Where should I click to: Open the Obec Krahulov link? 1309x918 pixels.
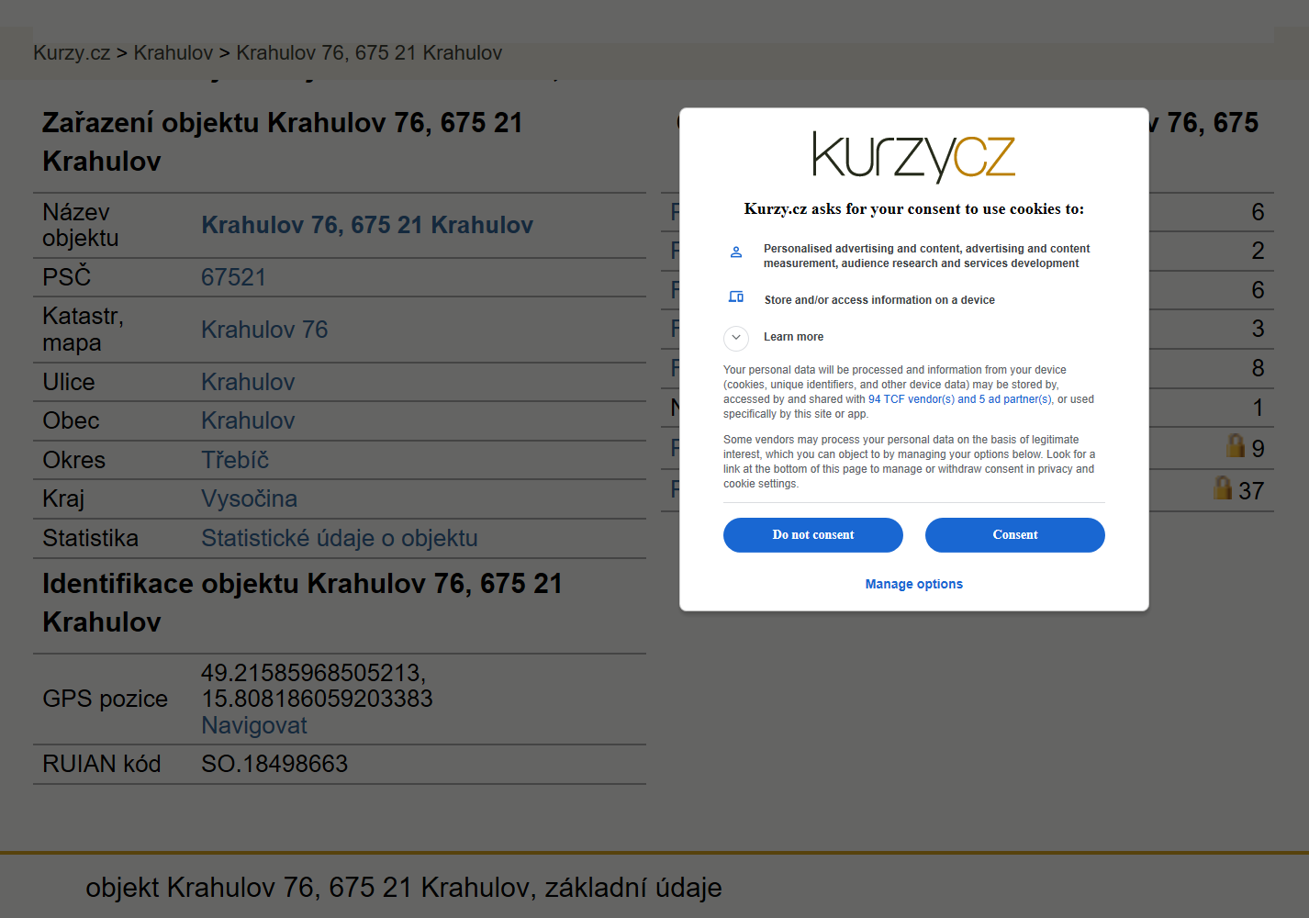click(248, 420)
